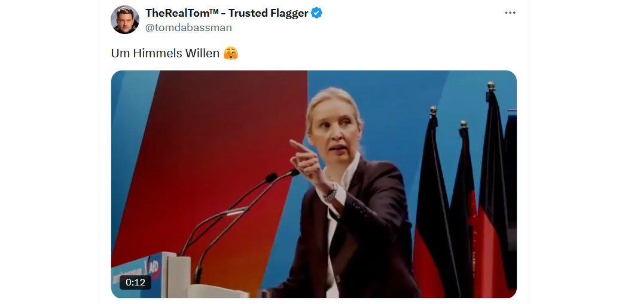628x304 pixels.
Task: Click the blue verified checkmark badge
Action: coord(317,13)
